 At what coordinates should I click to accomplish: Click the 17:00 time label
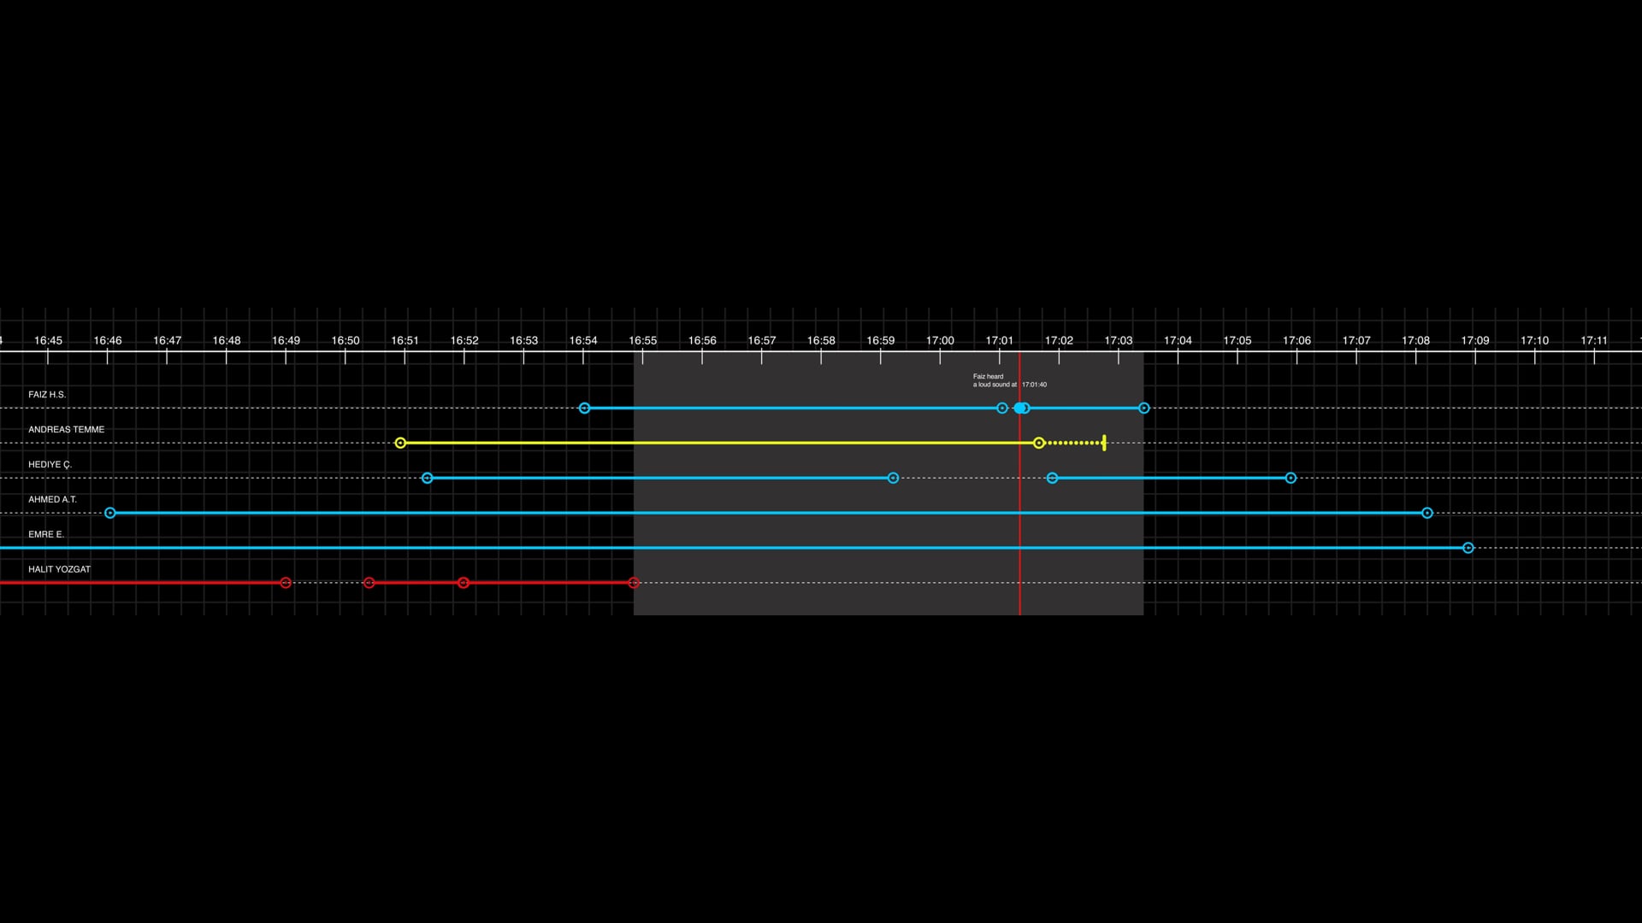coord(940,340)
